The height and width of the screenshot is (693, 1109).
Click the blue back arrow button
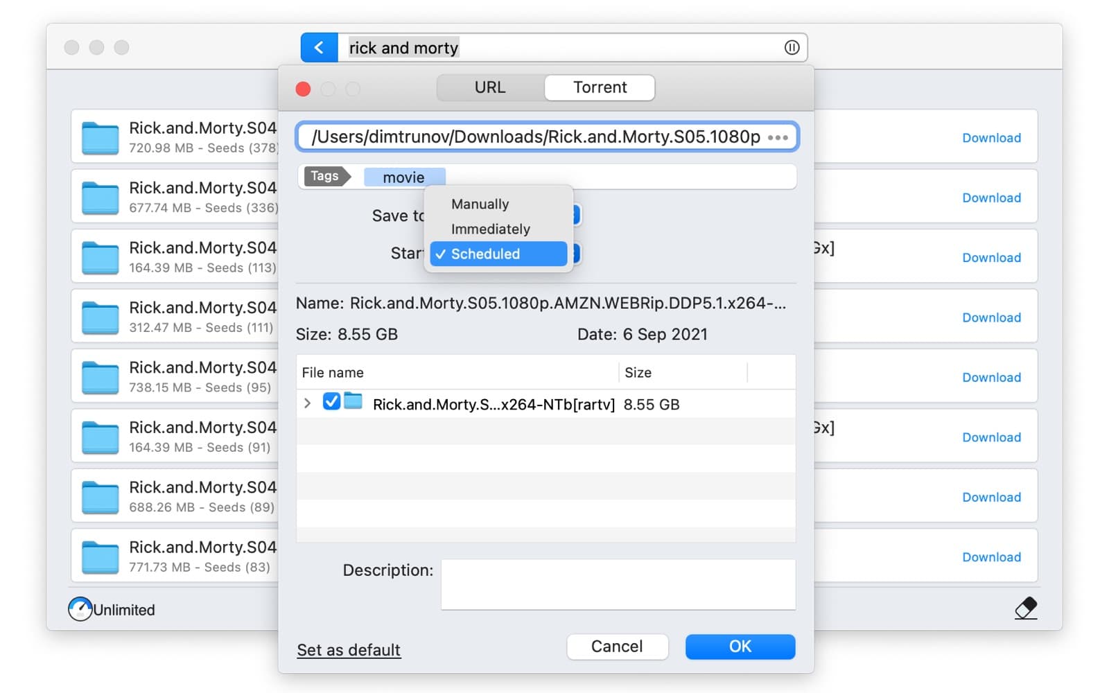(319, 47)
